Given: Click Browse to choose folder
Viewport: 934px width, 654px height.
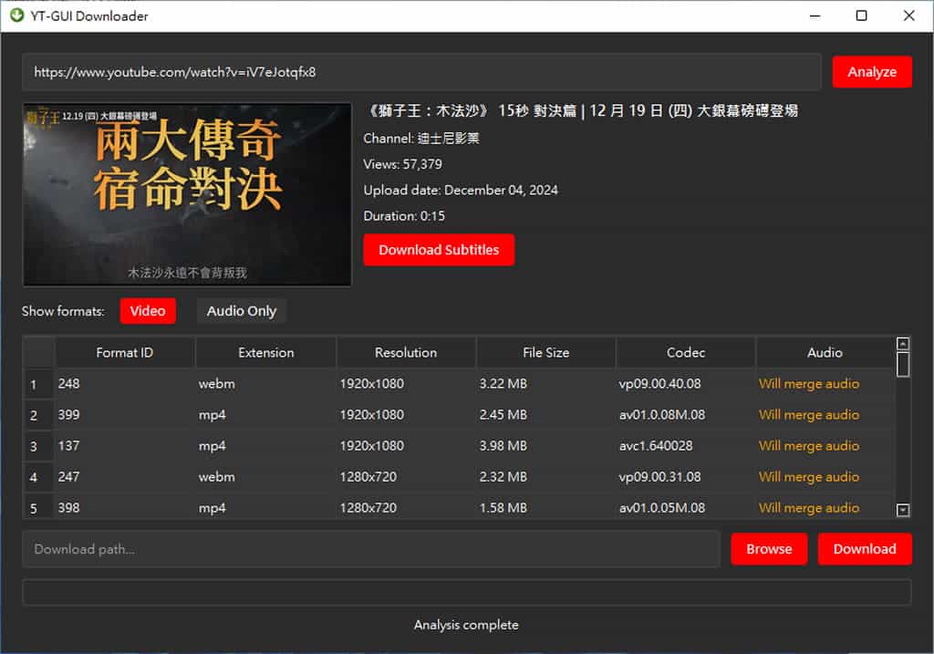Looking at the screenshot, I should 768,549.
